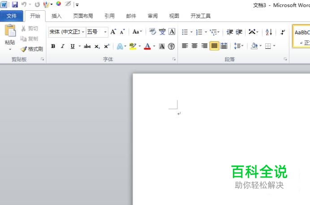
Task: Apply the yellow text highlight color
Action: tap(133, 46)
